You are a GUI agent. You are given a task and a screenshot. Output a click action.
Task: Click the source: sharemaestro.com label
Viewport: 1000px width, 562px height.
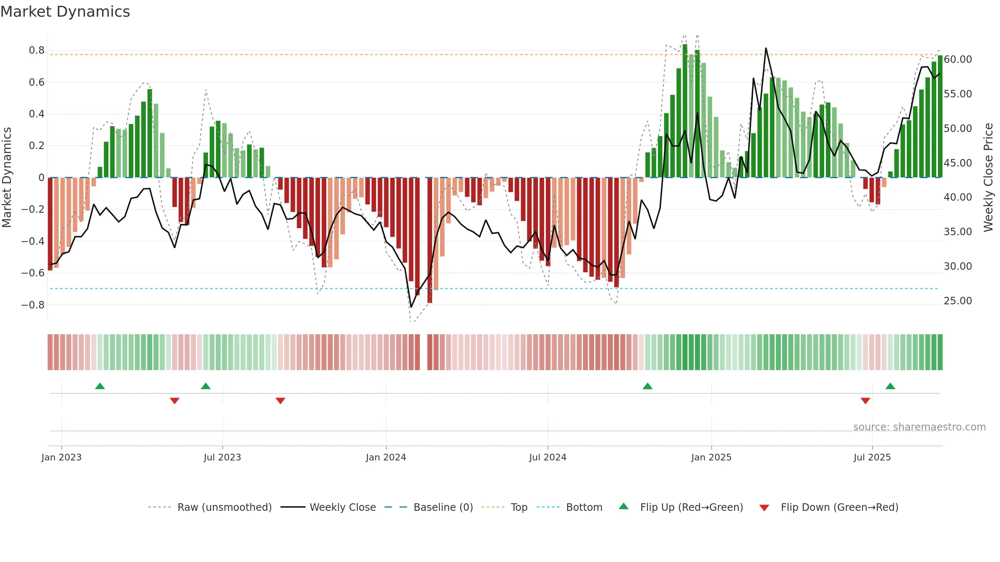[x=920, y=427]
